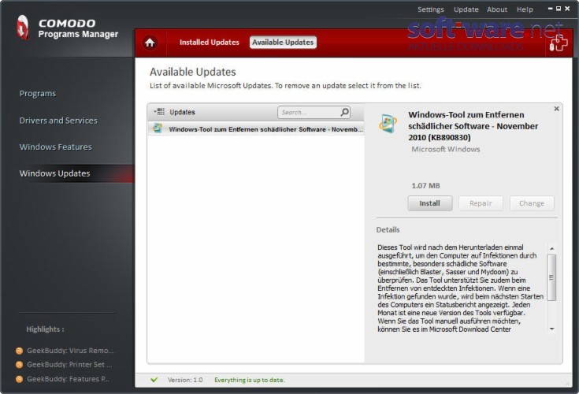Click the Details heading
Viewport: 579px width, 394px height.
point(388,229)
